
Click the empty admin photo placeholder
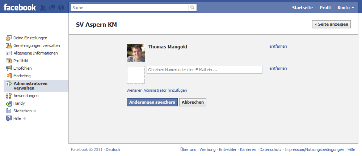click(135, 75)
